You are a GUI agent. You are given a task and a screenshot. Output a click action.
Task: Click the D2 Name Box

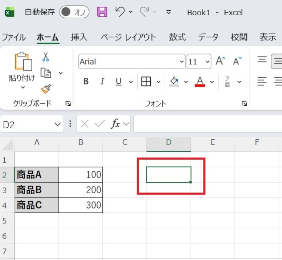pyautogui.click(x=32, y=124)
